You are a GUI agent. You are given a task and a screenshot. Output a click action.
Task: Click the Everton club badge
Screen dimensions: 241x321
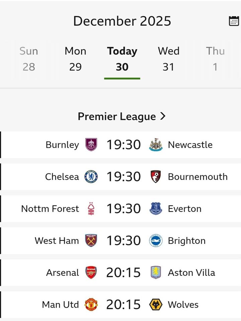point(156,209)
